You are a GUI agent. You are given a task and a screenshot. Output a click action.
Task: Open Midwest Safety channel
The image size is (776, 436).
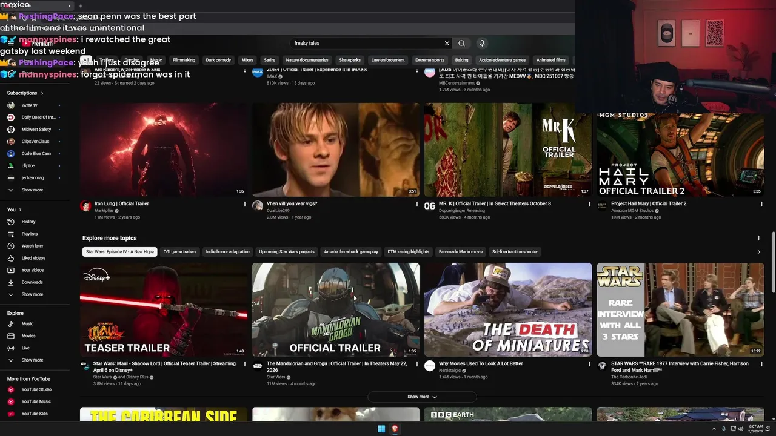pos(36,130)
